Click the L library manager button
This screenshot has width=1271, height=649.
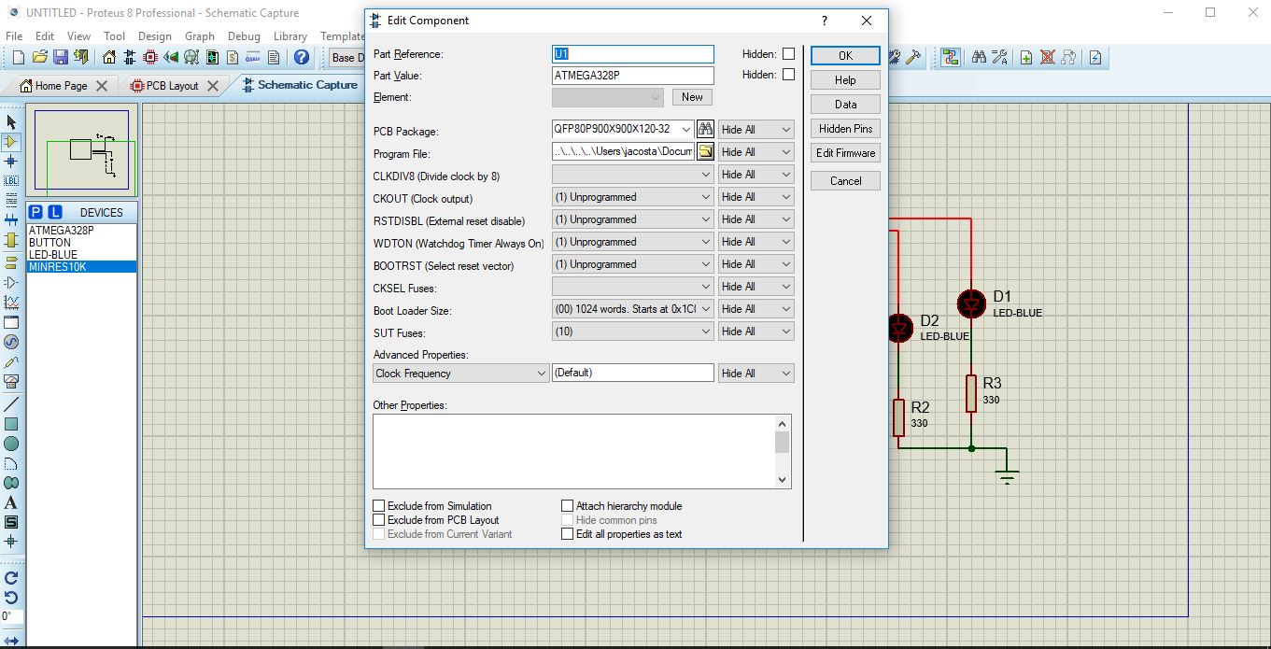(55, 212)
